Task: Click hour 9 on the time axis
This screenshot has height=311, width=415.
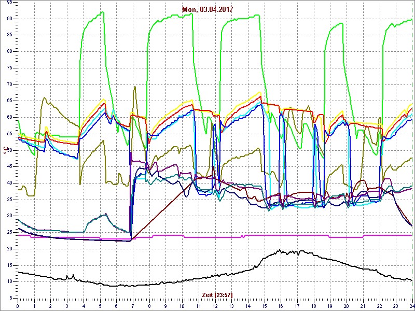Action: coord(165,306)
